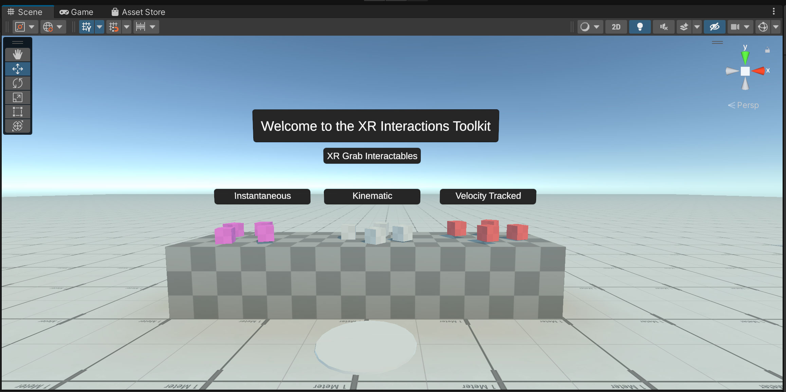Screen dimensions: 786x392
Task: Click the red X axis cone
Action: pyautogui.click(x=758, y=71)
